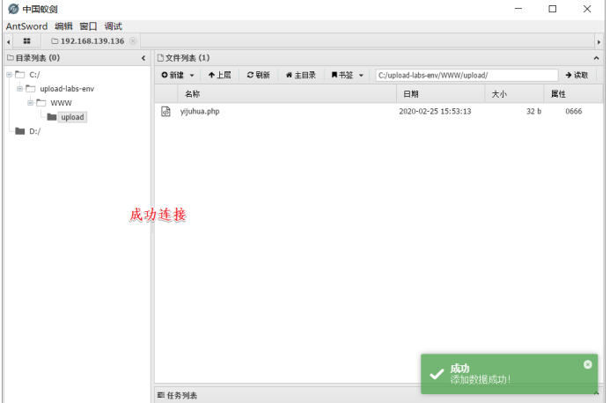The height and width of the screenshot is (403, 610).
Task: Dismiss the 成功 notification with its close icon
Action: click(587, 364)
